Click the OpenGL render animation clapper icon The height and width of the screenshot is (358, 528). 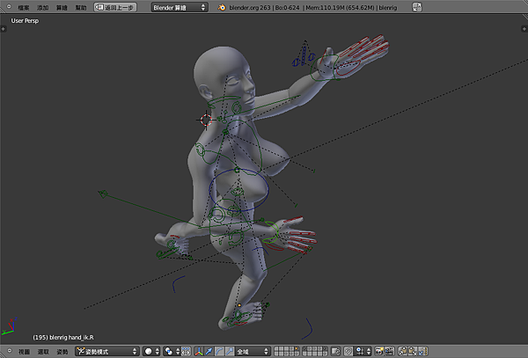tap(388, 351)
